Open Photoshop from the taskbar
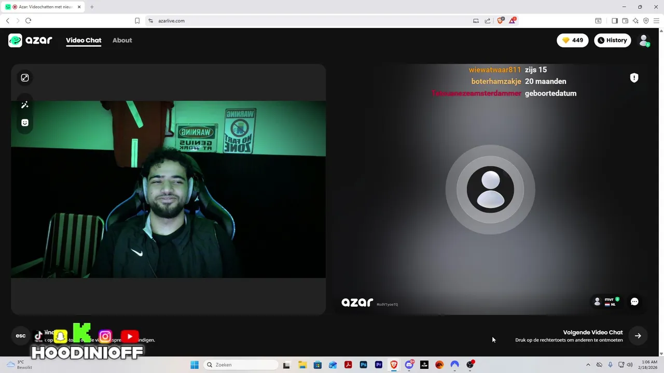The image size is (664, 373). (x=363, y=365)
